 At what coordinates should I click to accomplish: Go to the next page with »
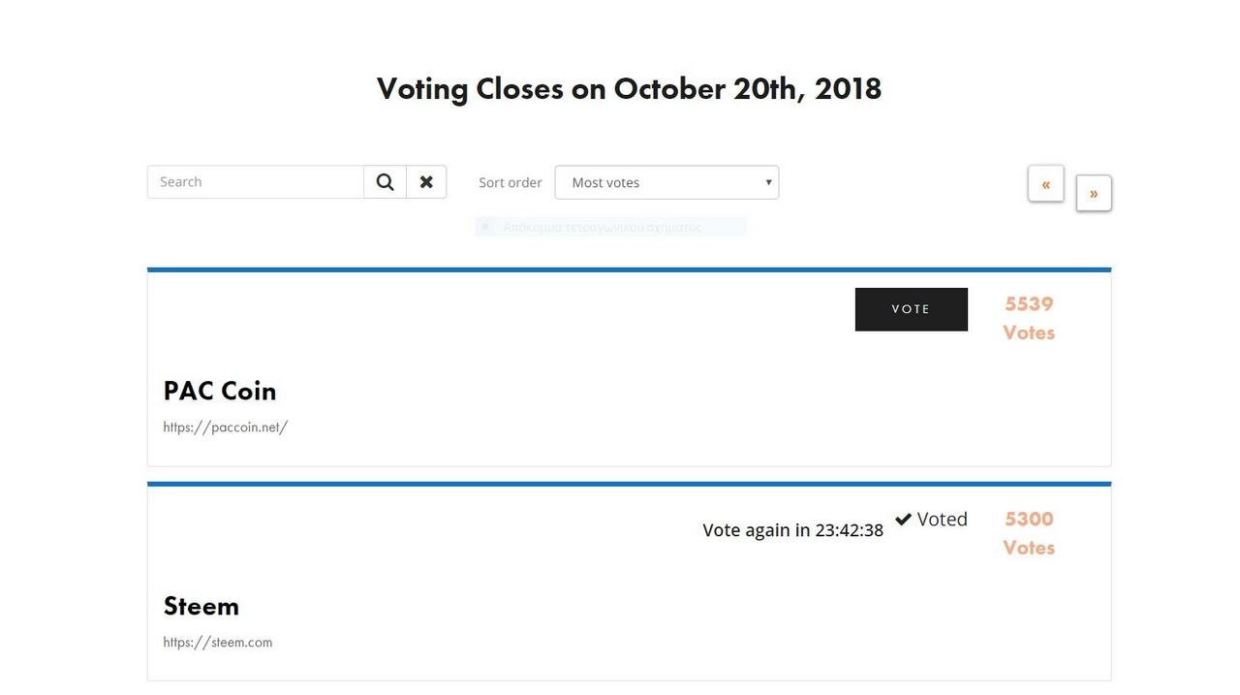click(1094, 193)
